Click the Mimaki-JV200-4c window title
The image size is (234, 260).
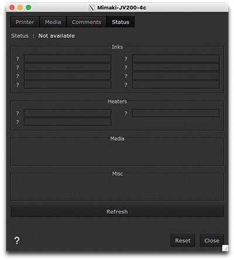122,8
